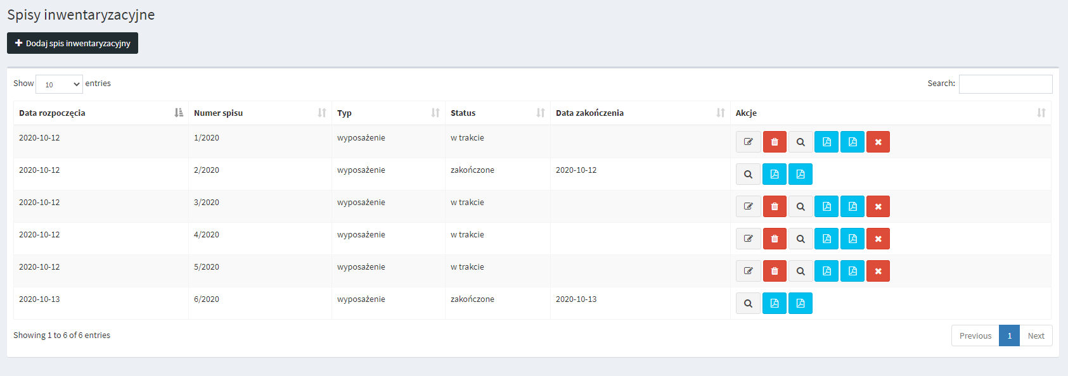
Task: Open the Show entries count dropdown
Action: click(59, 84)
